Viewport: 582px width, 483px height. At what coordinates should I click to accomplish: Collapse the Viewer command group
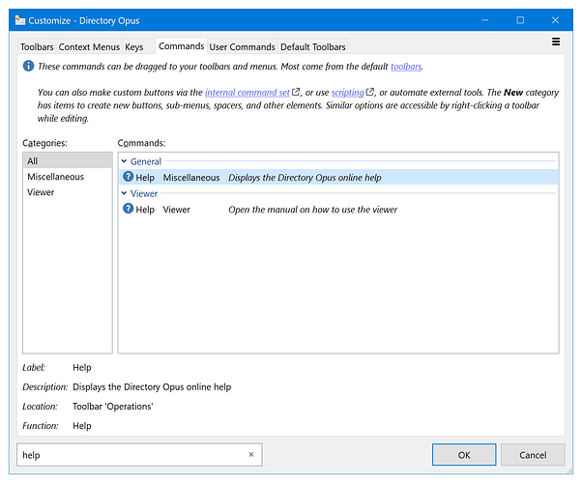[x=125, y=194]
